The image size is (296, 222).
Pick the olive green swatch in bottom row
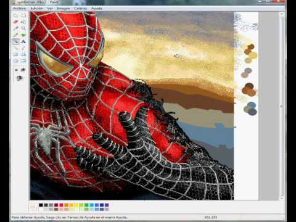(86, 209)
